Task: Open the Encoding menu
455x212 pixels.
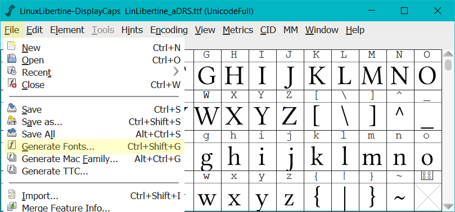Action: coord(169,30)
